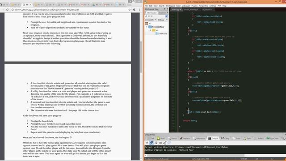The width and height of the screenshot is (286, 161).
Task: Switch to the Build tab in Output View
Action: coord(161,139)
